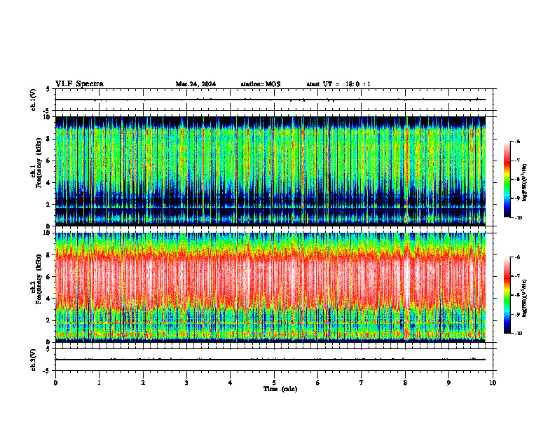Click the log(PSD) label next to ch.1 colorbar
555x429 pixels.
[525, 182]
